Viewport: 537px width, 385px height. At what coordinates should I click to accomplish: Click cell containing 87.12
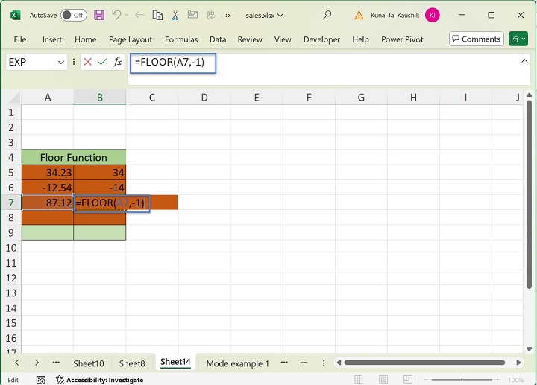[x=48, y=203]
